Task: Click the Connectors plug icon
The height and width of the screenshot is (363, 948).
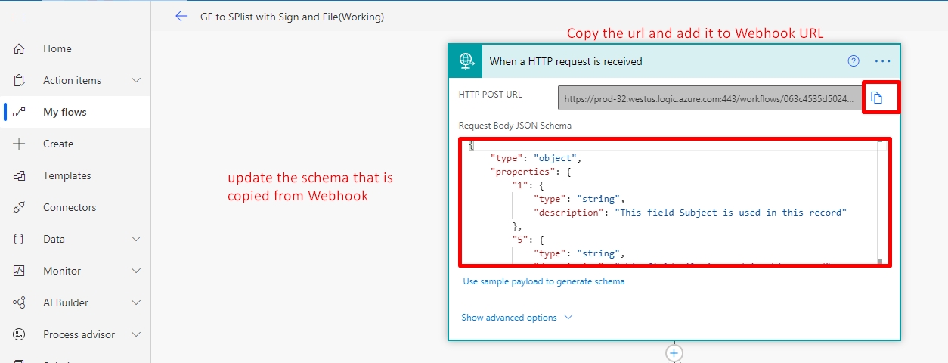Action: [19, 207]
